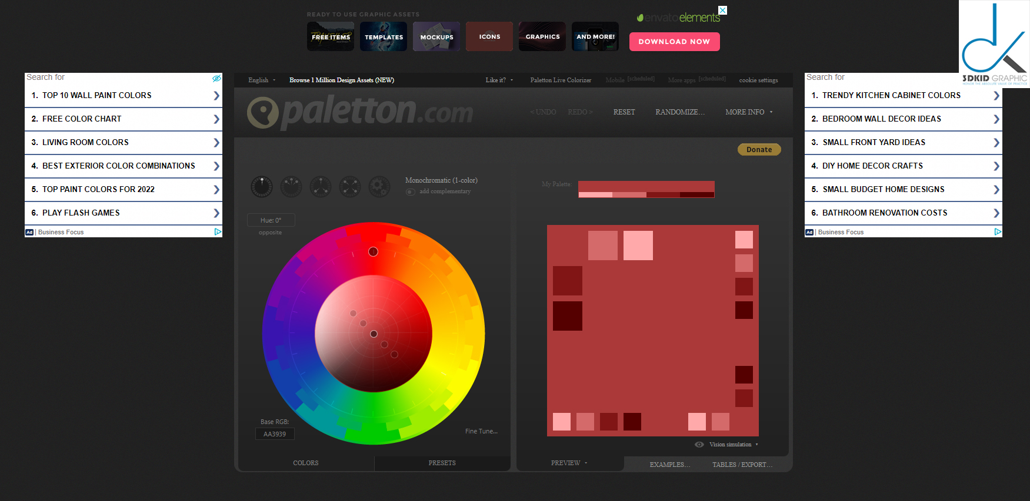Image resolution: width=1030 pixels, height=501 pixels.
Task: Click the arrow beside Top 10 Wall Paint Colors
Action: (216, 96)
